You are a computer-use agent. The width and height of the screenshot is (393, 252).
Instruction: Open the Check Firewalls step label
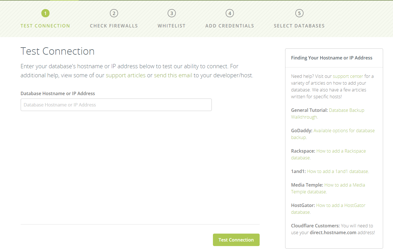tap(114, 26)
